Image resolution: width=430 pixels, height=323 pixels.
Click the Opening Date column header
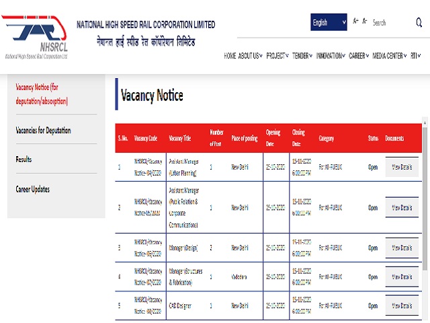(x=273, y=138)
